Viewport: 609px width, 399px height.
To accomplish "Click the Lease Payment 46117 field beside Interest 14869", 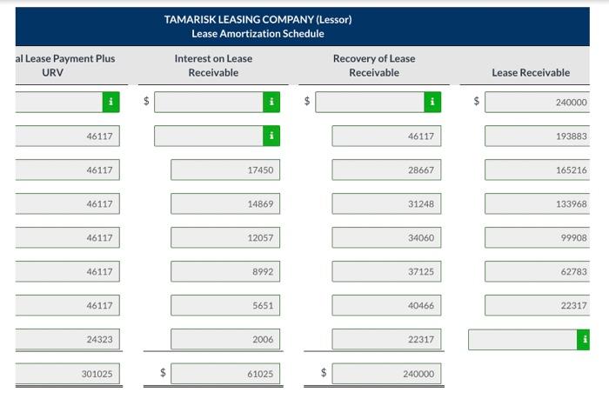I will [68, 203].
